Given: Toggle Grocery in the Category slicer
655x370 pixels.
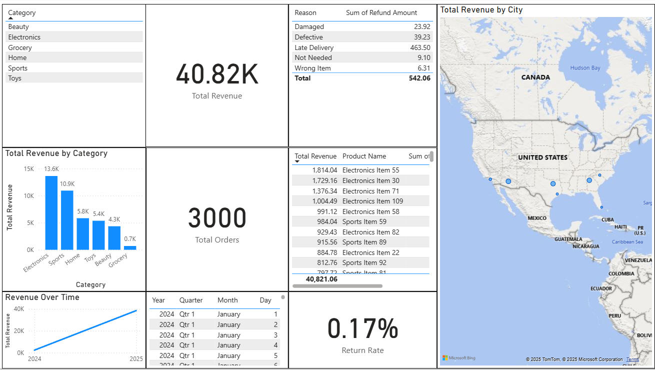Looking at the screenshot, I should click(19, 47).
